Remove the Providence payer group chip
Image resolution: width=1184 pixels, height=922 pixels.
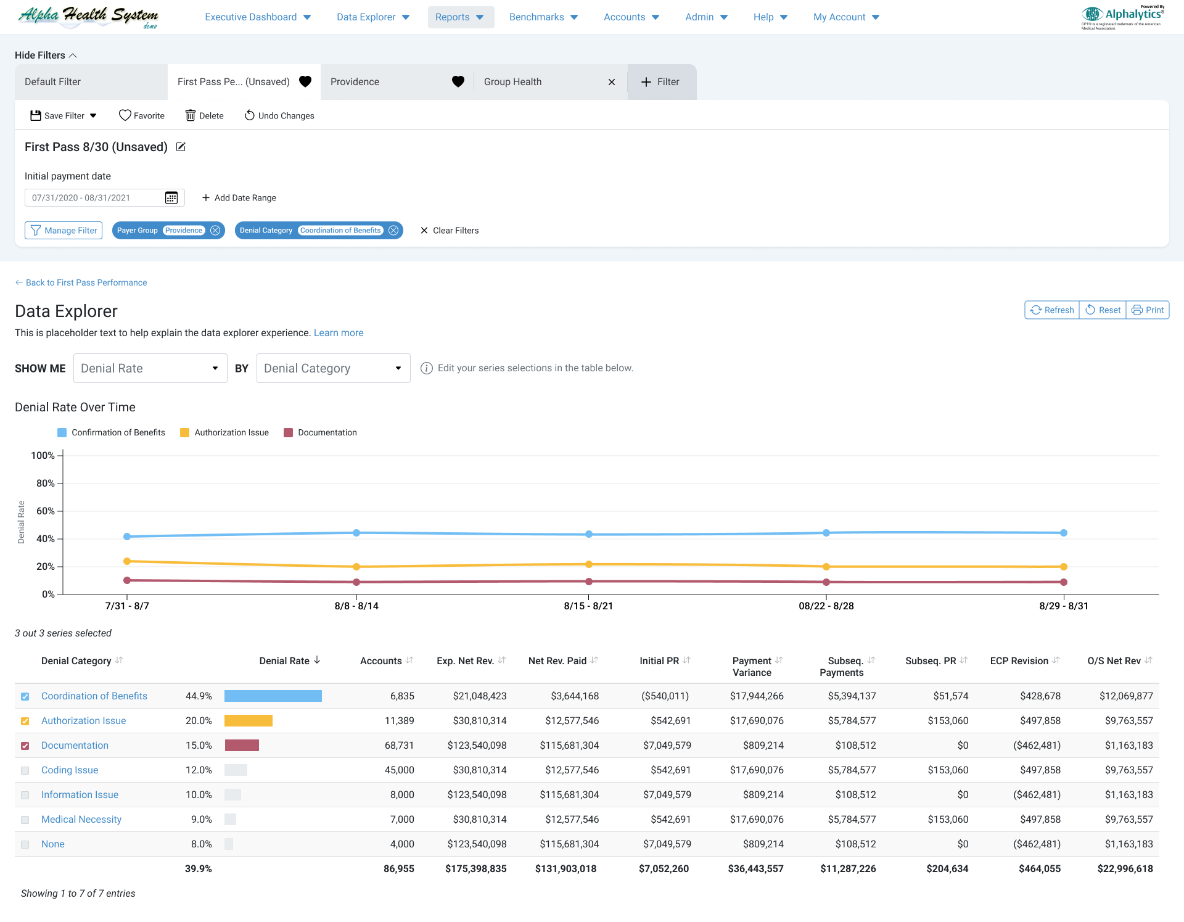(215, 230)
